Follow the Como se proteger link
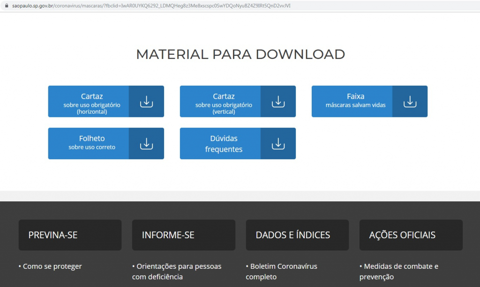The height and width of the screenshot is (287, 480). pyautogui.click(x=52, y=266)
